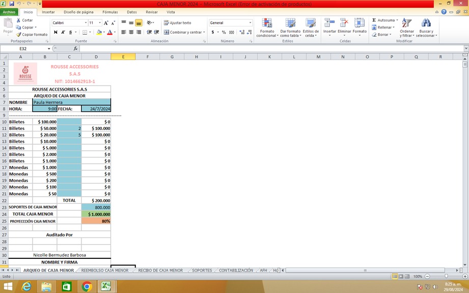Open Google Chrome from the taskbar
The height and width of the screenshot is (293, 469).
point(87,287)
